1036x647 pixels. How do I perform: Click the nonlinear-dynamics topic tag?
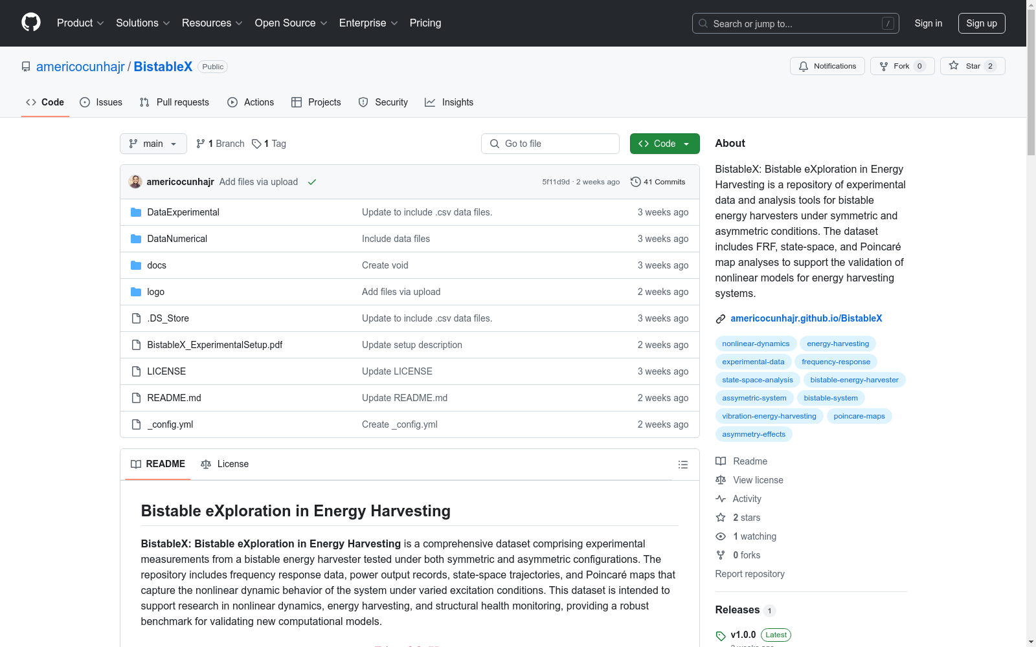point(756,344)
